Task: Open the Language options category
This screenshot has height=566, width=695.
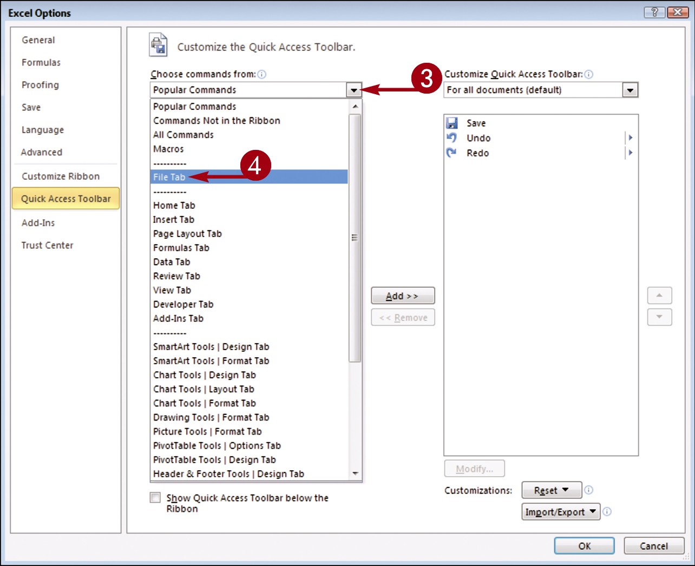Action: click(x=65, y=130)
